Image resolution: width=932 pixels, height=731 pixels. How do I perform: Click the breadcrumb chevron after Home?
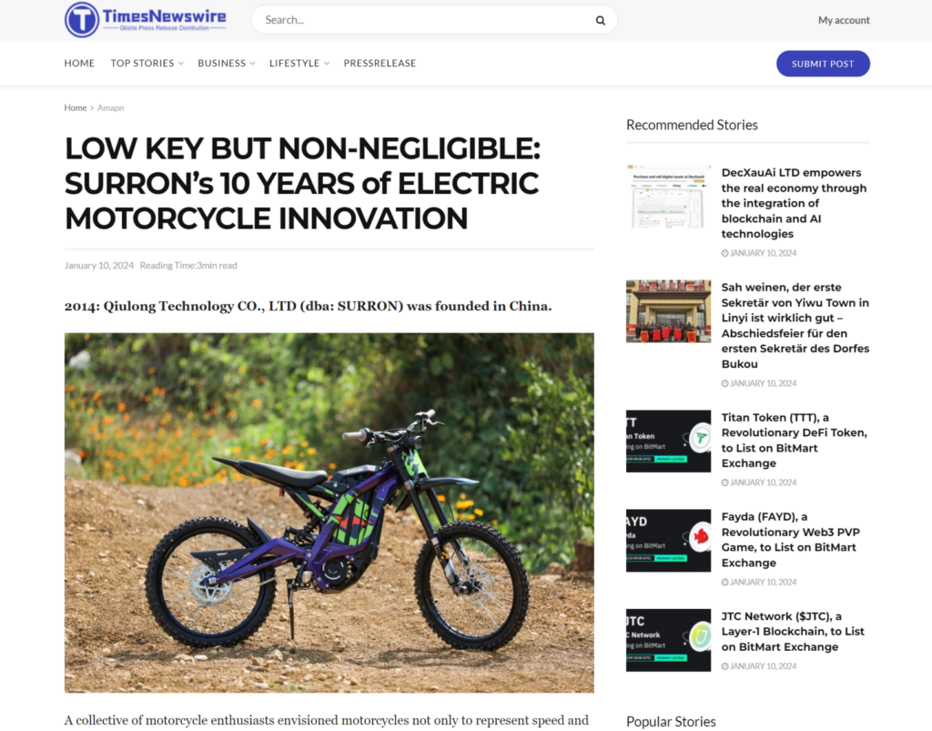92,108
